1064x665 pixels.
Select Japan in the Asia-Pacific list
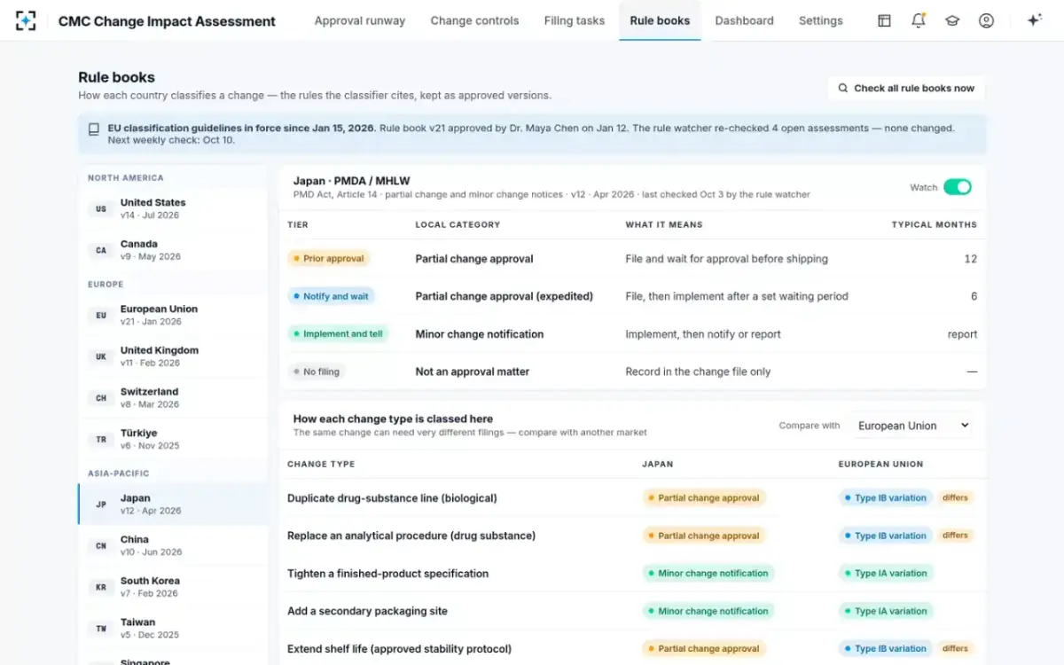pyautogui.click(x=173, y=505)
